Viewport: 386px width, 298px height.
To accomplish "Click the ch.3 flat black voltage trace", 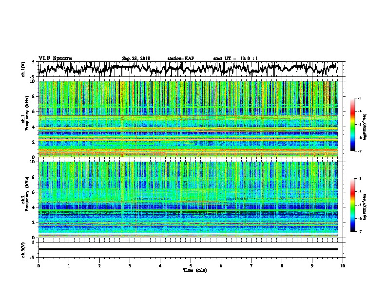I will 188,249.
